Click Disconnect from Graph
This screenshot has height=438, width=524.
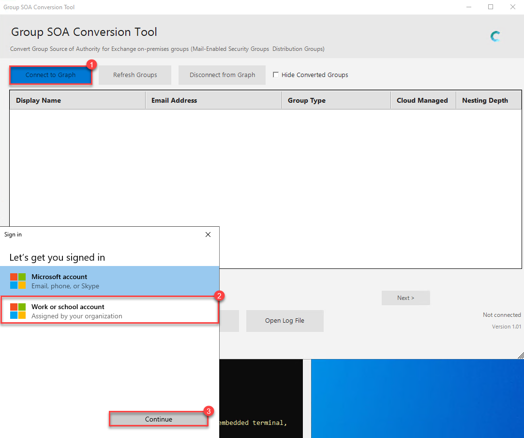222,75
